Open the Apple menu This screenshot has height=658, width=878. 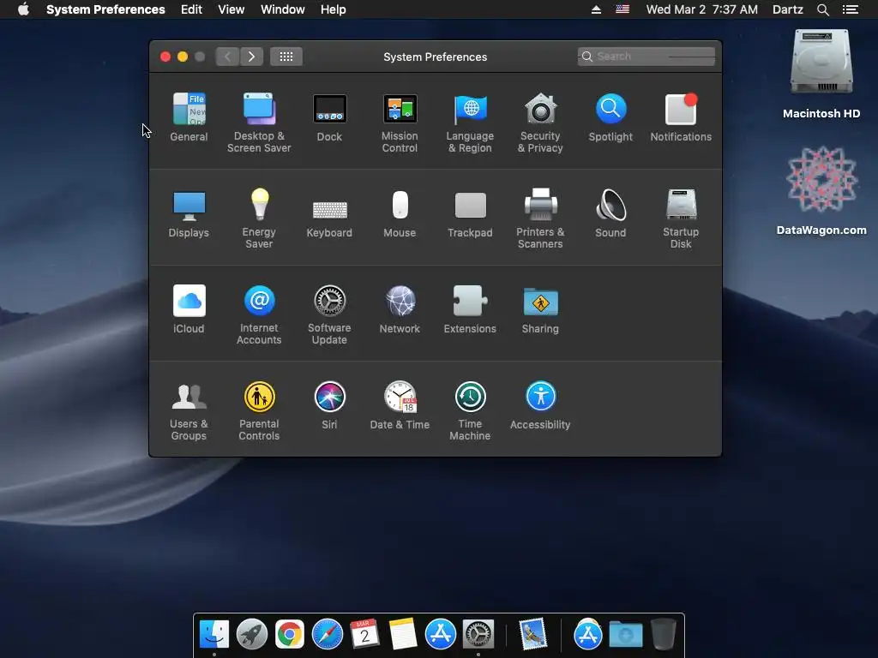23,9
